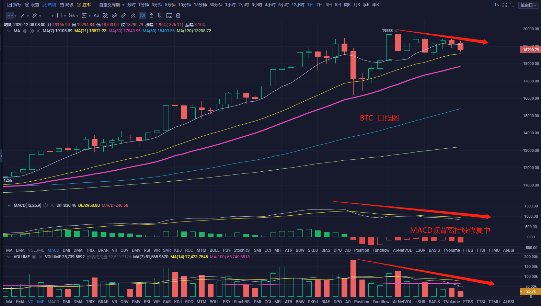Enter fullscreen chart mode
The image size is (541, 306).
(505, 5)
